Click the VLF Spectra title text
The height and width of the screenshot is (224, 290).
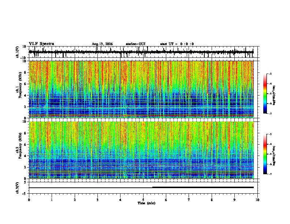(x=41, y=44)
